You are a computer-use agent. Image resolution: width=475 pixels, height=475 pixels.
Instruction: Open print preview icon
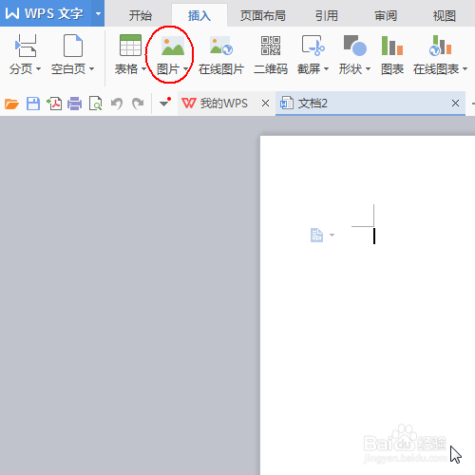coord(96,104)
